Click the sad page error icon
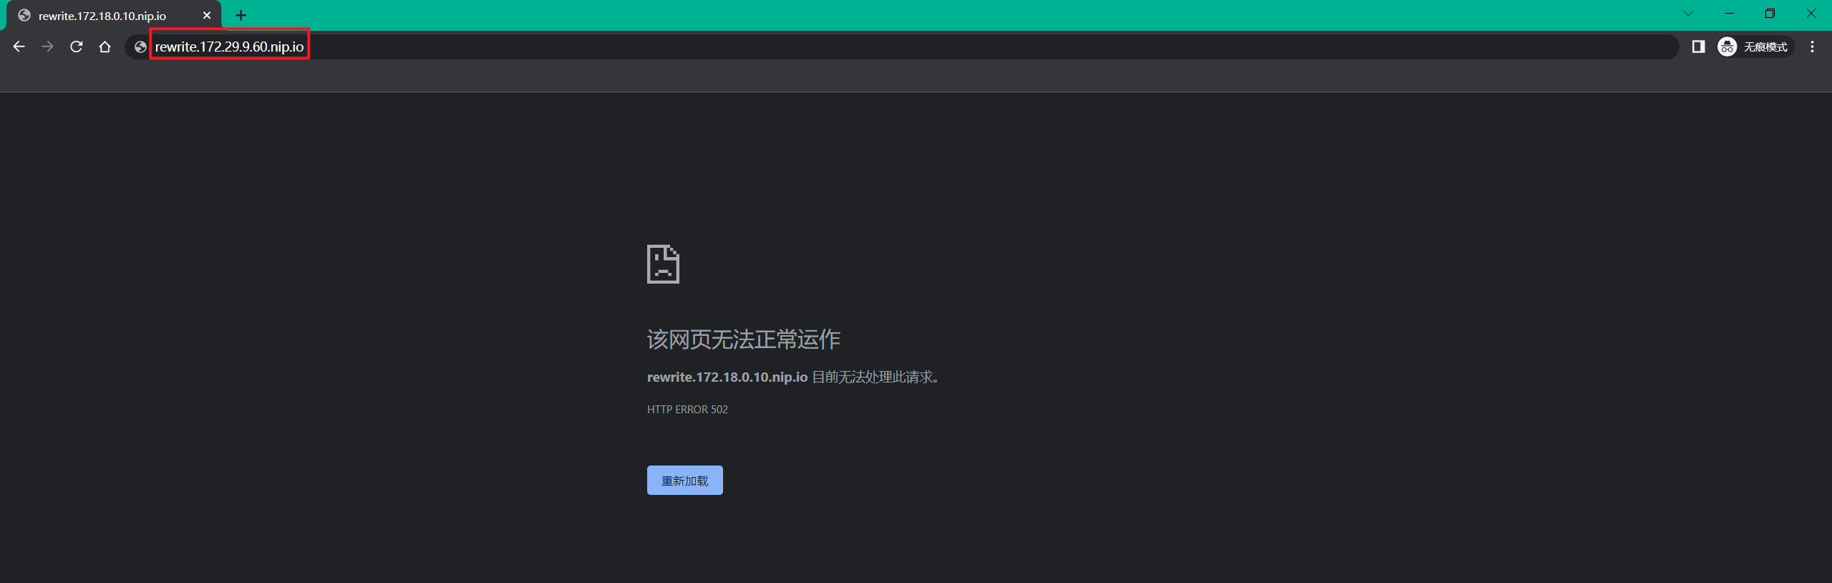Viewport: 1832px width, 583px height. [x=663, y=264]
